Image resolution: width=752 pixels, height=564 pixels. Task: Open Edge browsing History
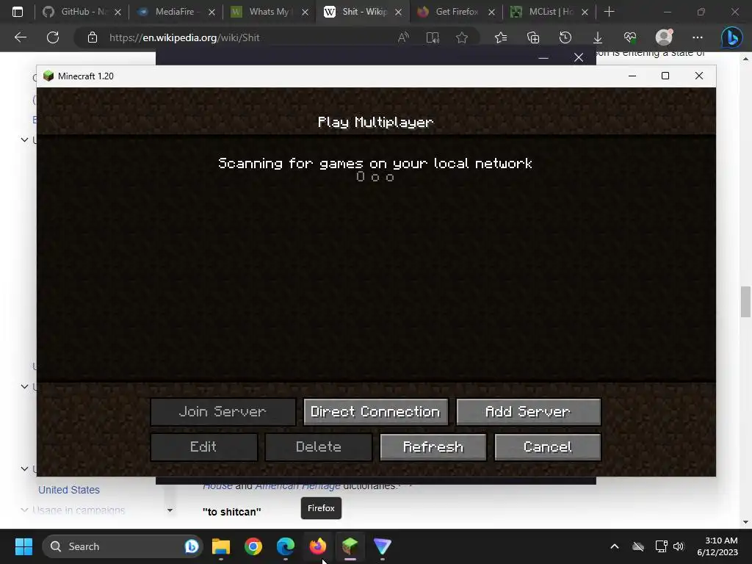(565, 37)
